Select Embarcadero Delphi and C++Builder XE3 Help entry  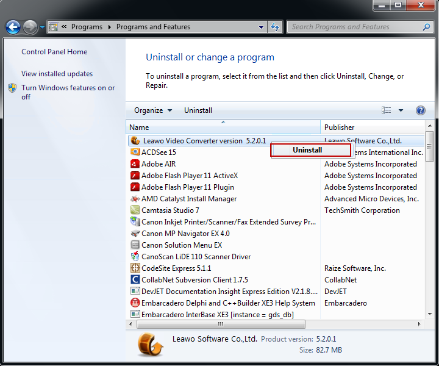click(x=228, y=303)
